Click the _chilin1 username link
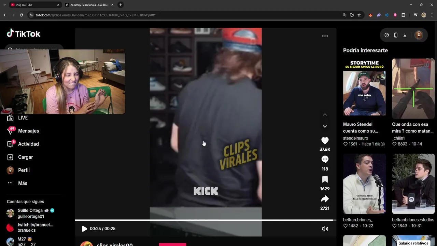This screenshot has height=246, width=437. tap(398, 138)
